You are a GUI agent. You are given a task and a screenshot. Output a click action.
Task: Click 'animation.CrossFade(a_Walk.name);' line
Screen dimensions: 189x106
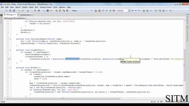coord(52,77)
